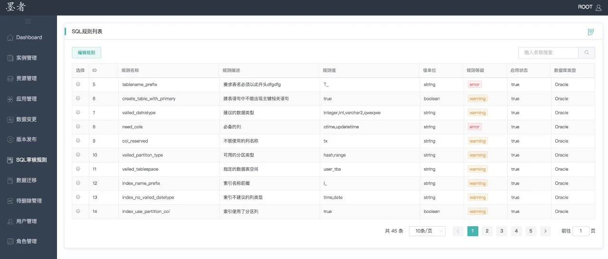
Task: Click the user_tbs value cell
Action: 332,169
